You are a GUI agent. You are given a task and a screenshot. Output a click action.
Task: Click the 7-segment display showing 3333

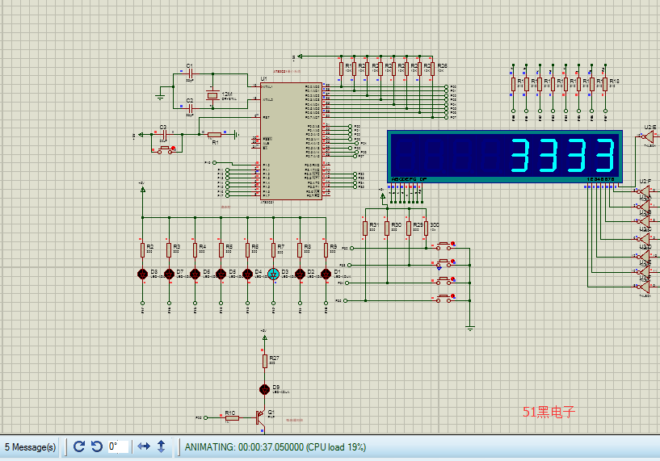(505, 156)
